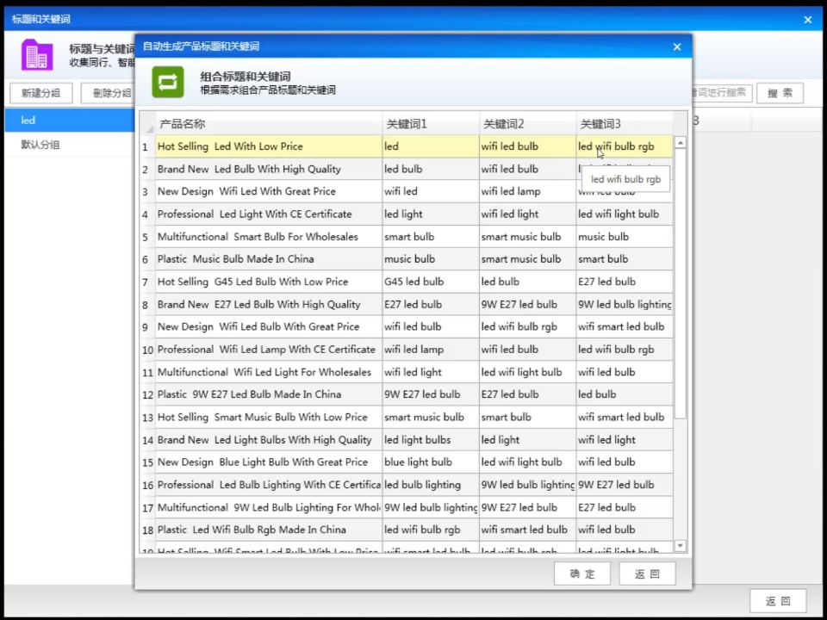
Task: Click the 产品名称 column header
Action: click(x=269, y=124)
